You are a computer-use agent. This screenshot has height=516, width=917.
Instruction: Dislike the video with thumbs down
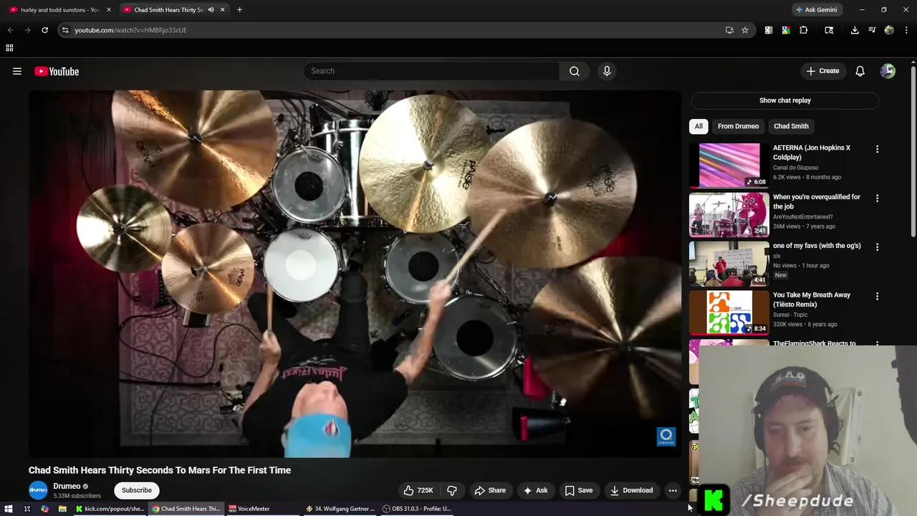click(x=452, y=490)
